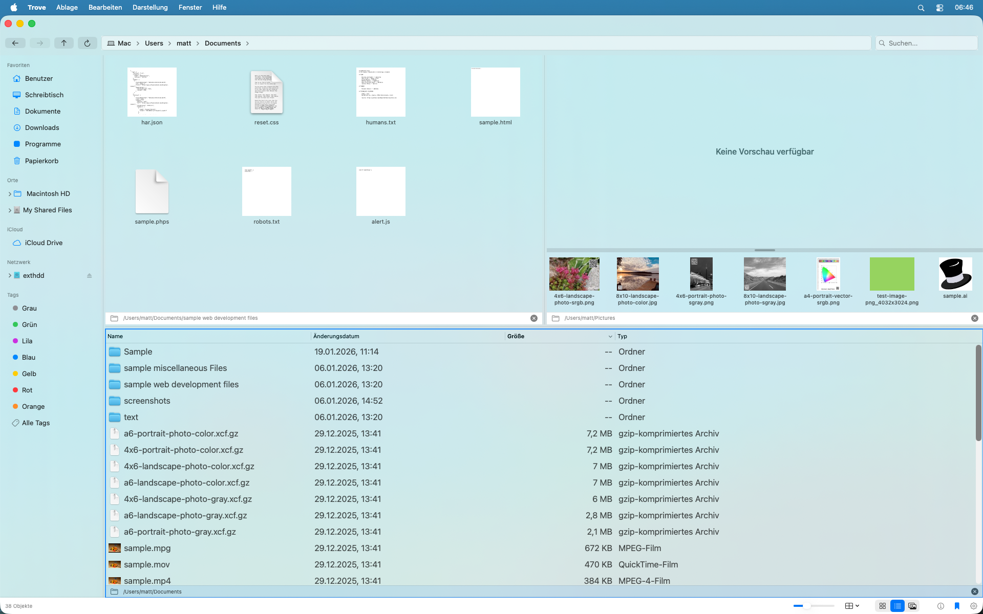Viewport: 983px width, 614px height.
Task: Close the sample web development files pane
Action: click(x=534, y=318)
